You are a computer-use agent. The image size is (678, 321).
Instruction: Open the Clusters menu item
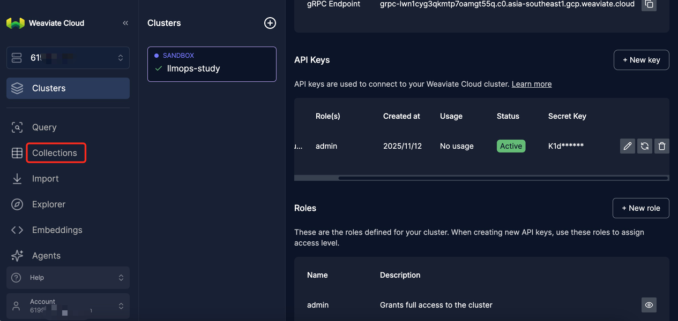click(68, 88)
